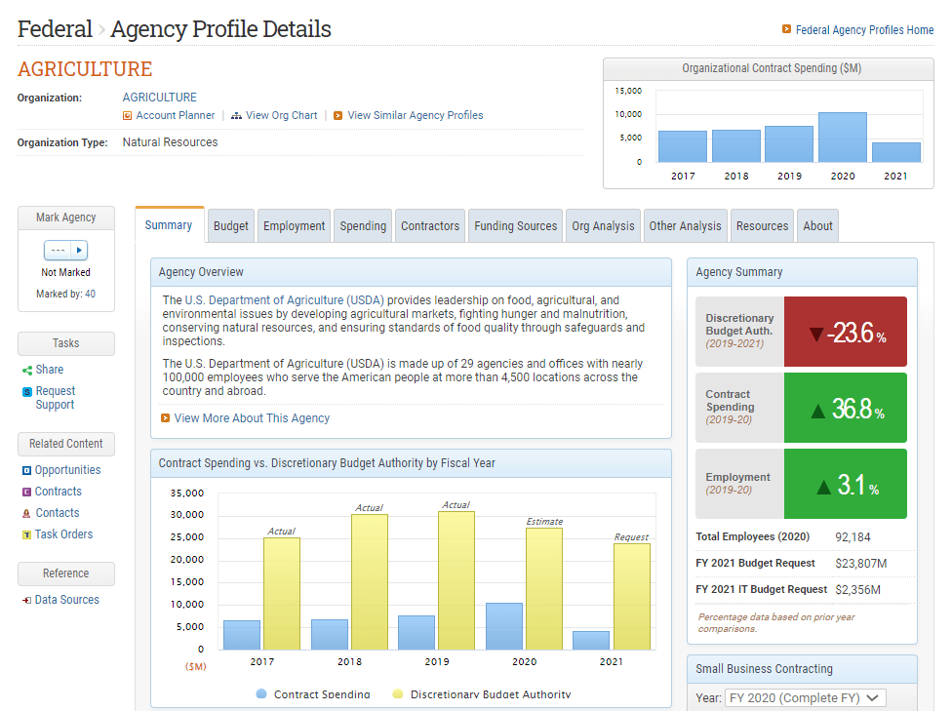Toggle the Contract Spending legend marker

pyautogui.click(x=261, y=693)
